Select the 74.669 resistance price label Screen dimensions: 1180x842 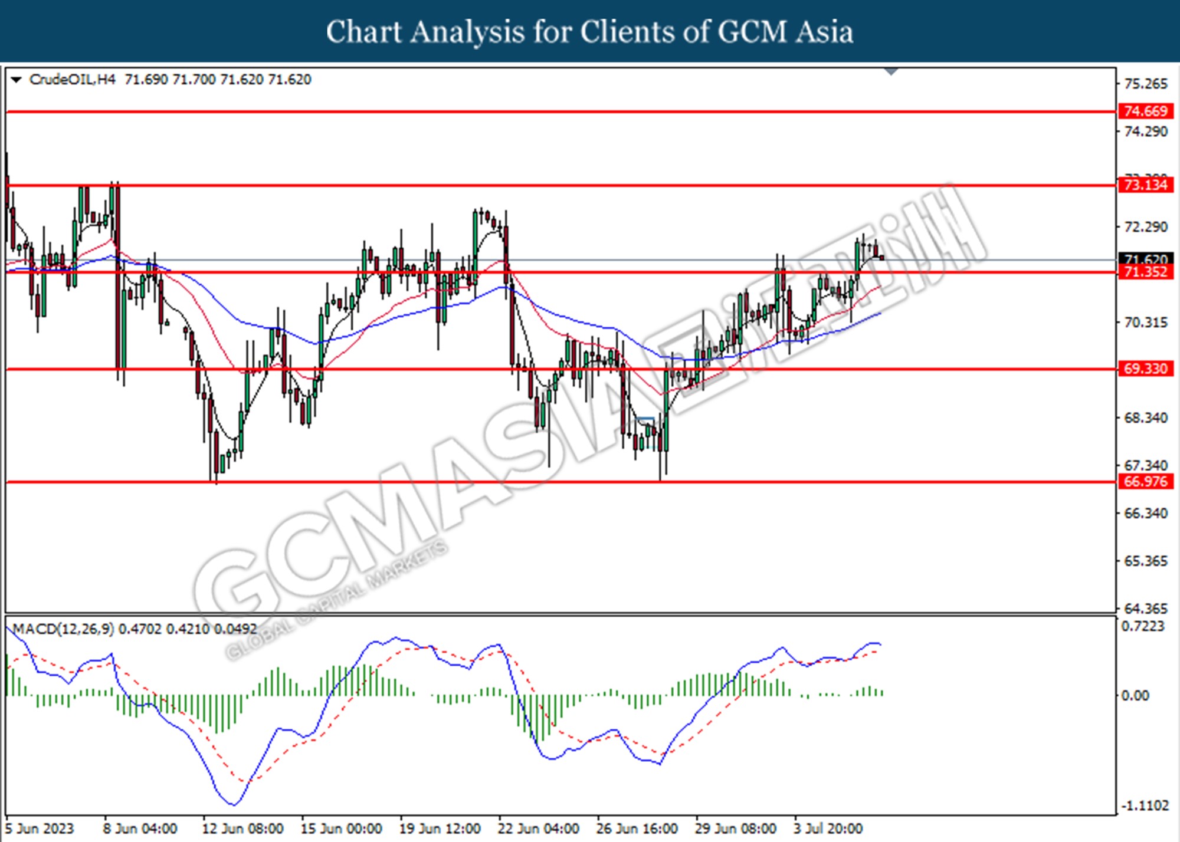tap(1145, 111)
